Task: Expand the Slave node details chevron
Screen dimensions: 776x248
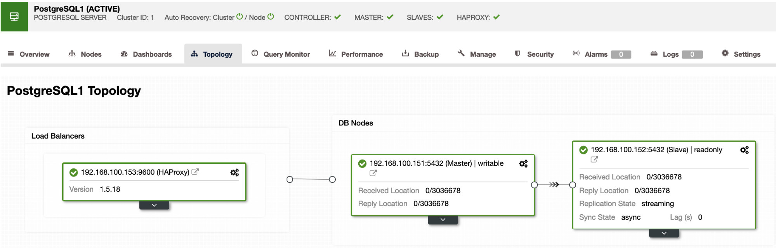Action: coord(664,233)
